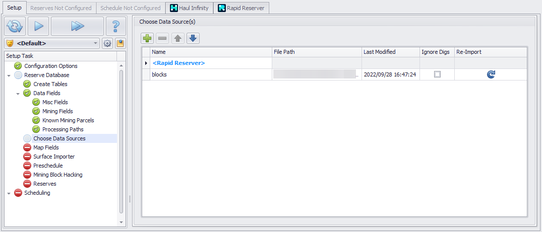The height and width of the screenshot is (232, 542).
Task: Click the red icon beside Mining Block Hacking
Action: click(x=27, y=175)
